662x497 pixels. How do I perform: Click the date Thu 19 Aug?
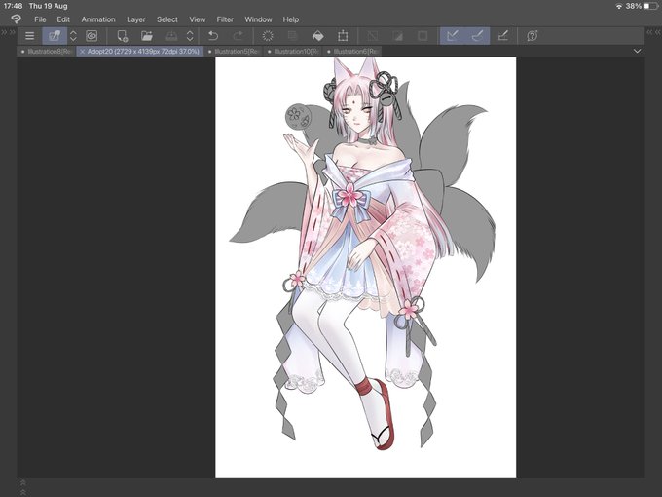[48, 6]
